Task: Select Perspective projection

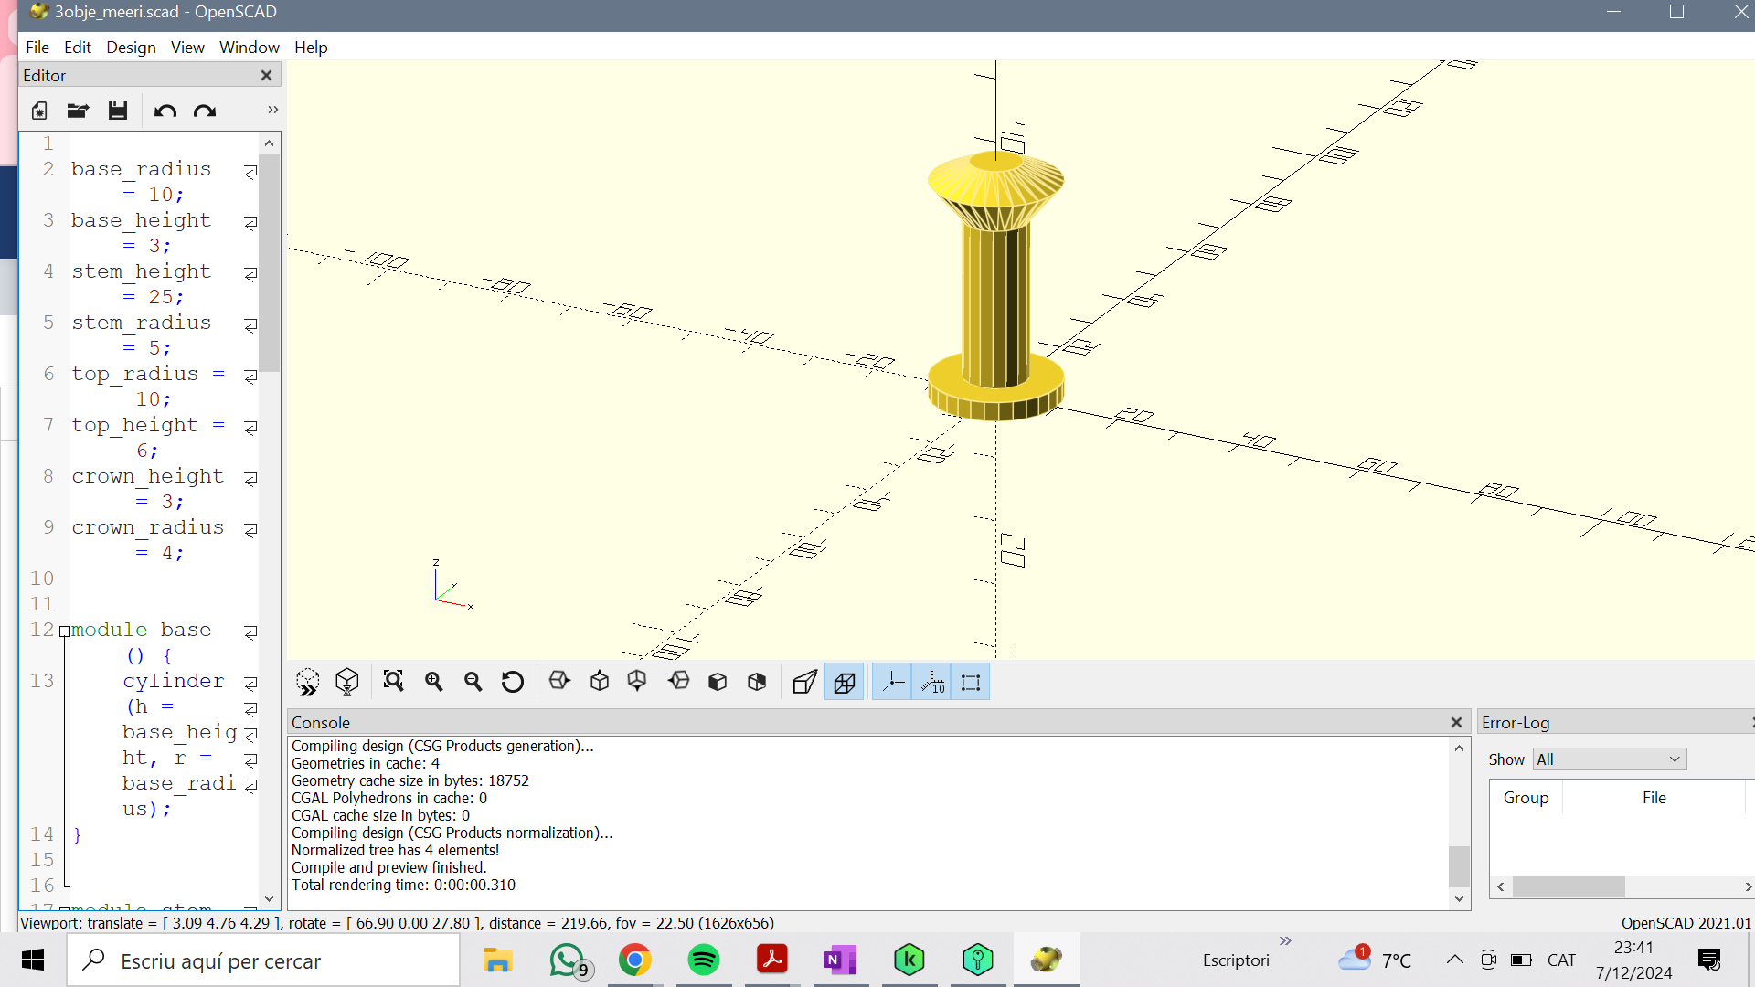Action: tap(804, 682)
